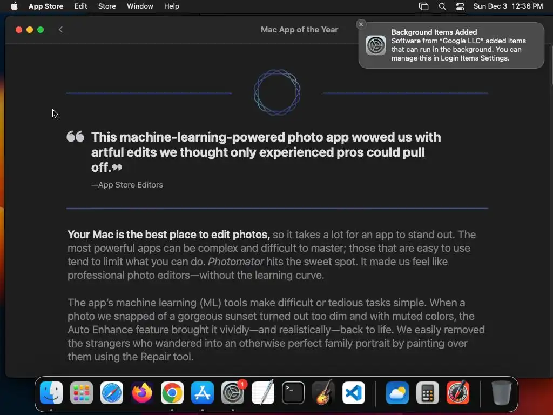Click the System Settings icon in notification
Image resolution: width=553 pixels, height=415 pixels.
pos(376,45)
